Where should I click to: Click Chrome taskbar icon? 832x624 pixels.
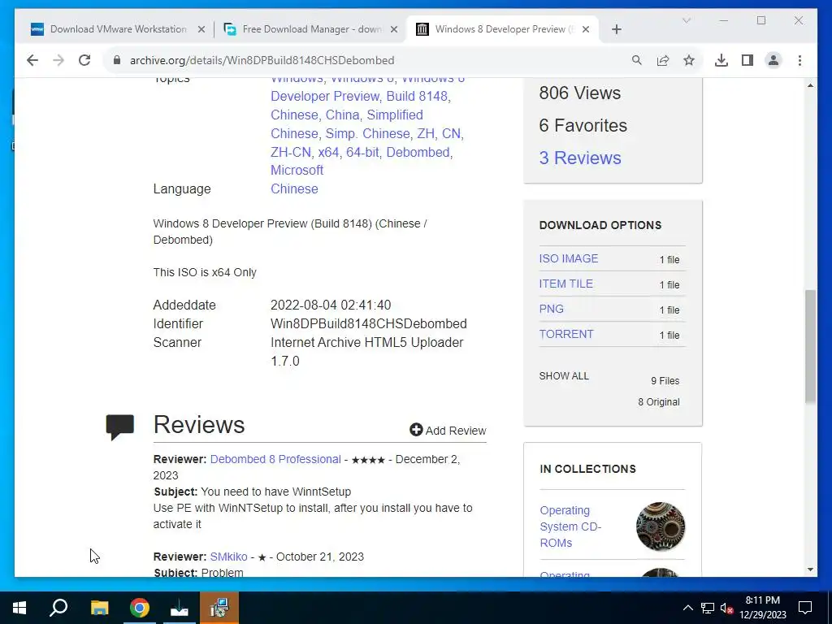click(140, 608)
